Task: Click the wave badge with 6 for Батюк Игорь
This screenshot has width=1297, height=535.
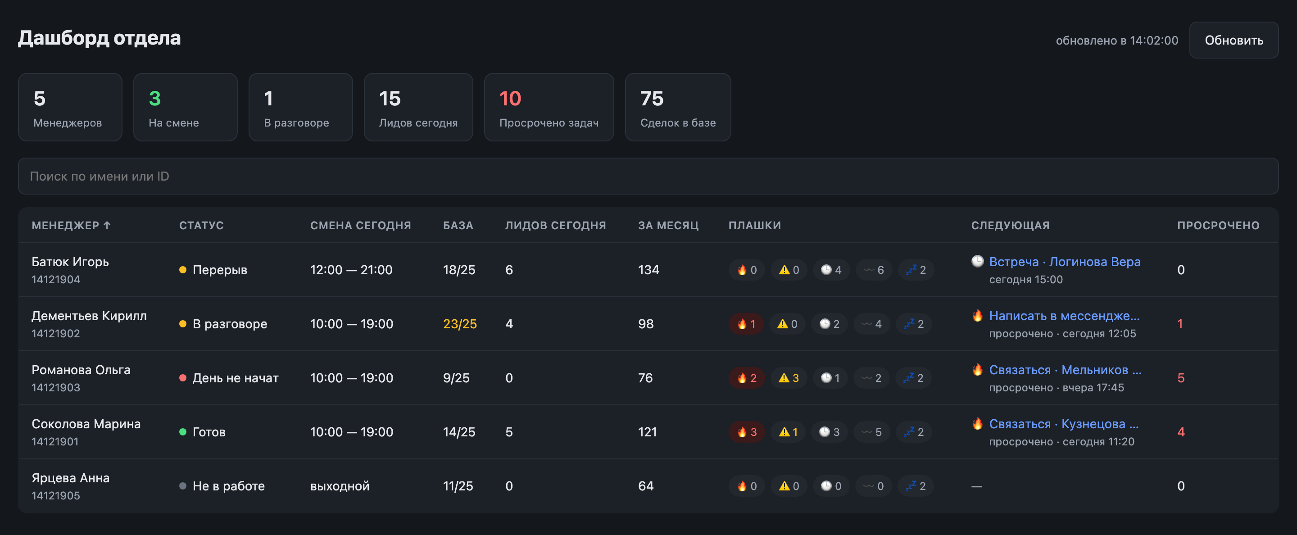Action: (x=874, y=270)
